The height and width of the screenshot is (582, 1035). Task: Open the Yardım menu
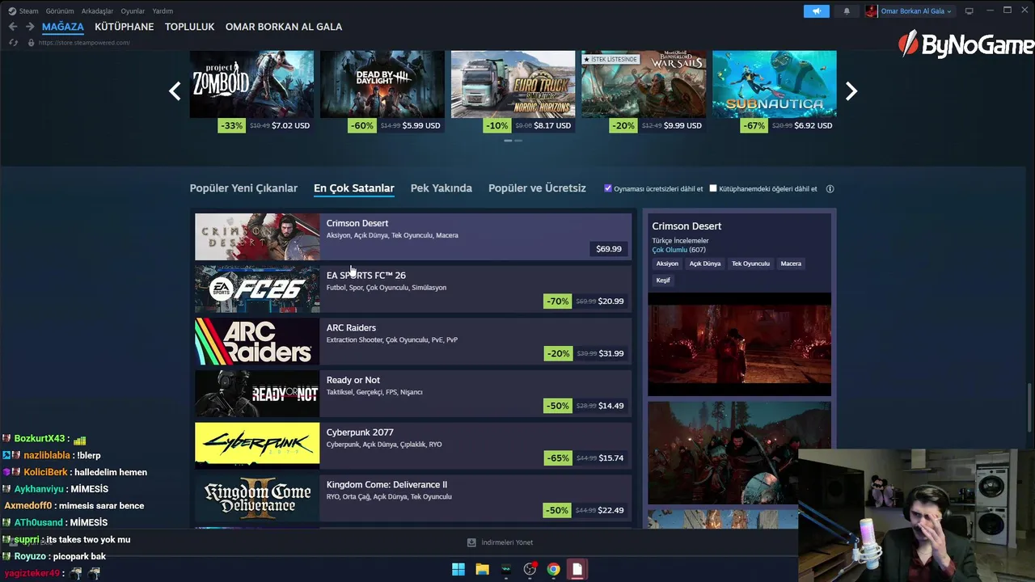(x=163, y=11)
